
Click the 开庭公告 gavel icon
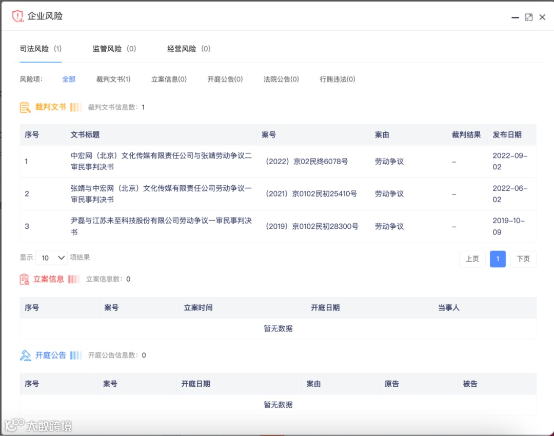coord(25,355)
